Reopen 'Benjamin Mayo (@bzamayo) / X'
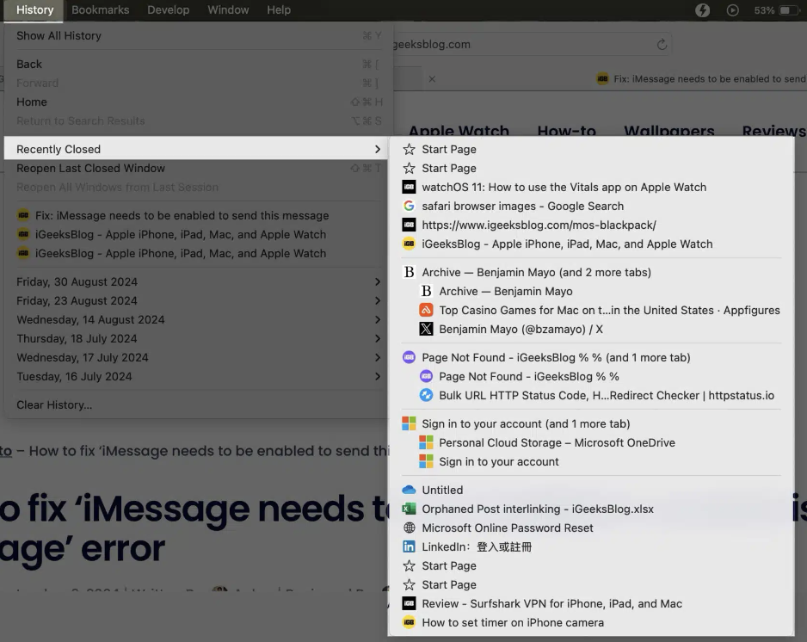The height and width of the screenshot is (642, 807). click(x=591, y=329)
